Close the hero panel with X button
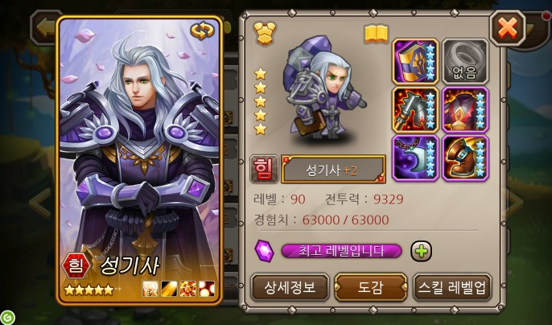This screenshot has width=552, height=325. pyautogui.click(x=507, y=28)
